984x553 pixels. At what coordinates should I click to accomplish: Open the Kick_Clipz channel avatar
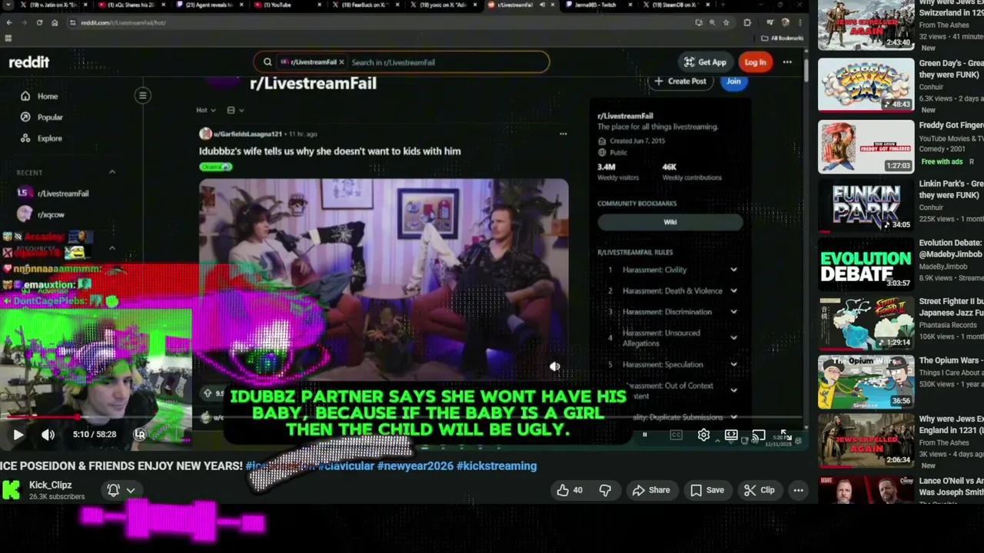coord(12,490)
